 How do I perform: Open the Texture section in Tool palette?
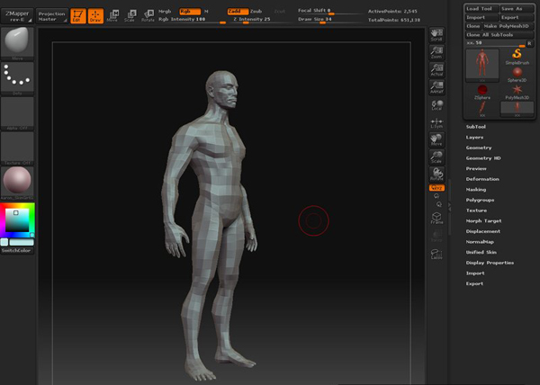[x=476, y=210]
